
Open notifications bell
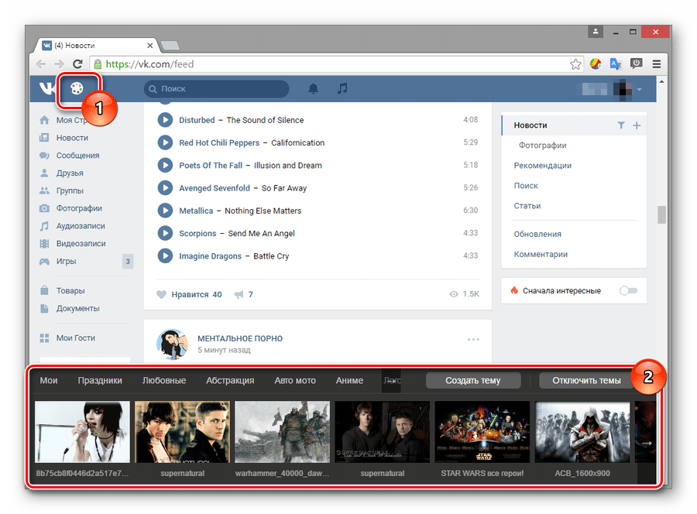point(314,89)
